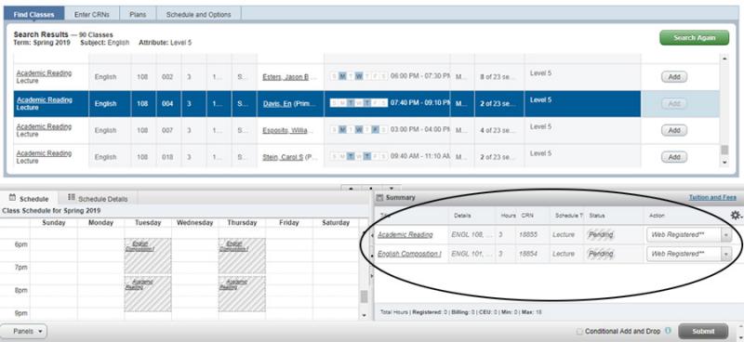The image size is (744, 342).
Task: Click the 07:40 PM - 09:10 PM meeting time
Action: pos(419,103)
